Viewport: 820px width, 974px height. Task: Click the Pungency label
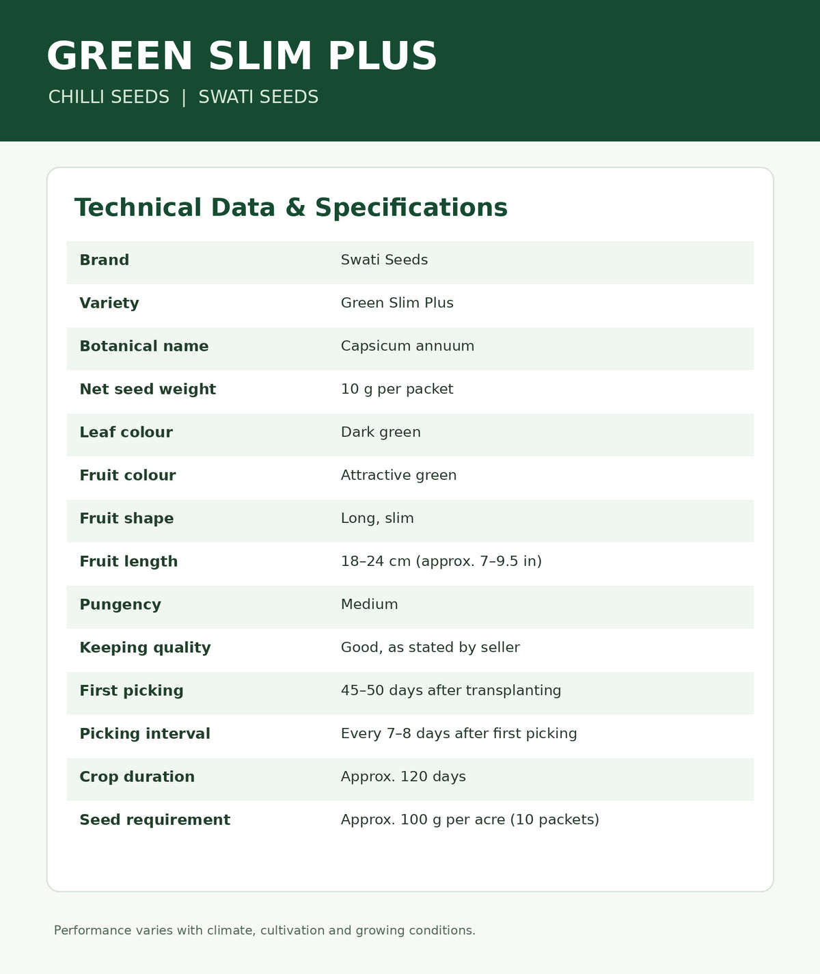(x=120, y=605)
